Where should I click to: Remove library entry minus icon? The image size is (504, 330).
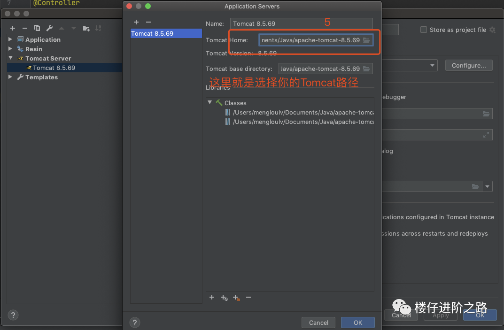248,297
